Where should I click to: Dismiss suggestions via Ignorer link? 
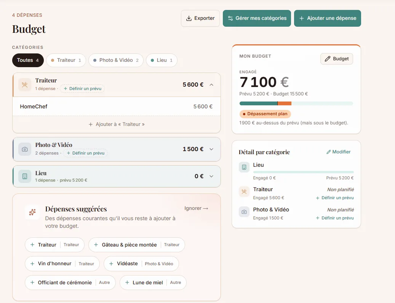(x=196, y=208)
